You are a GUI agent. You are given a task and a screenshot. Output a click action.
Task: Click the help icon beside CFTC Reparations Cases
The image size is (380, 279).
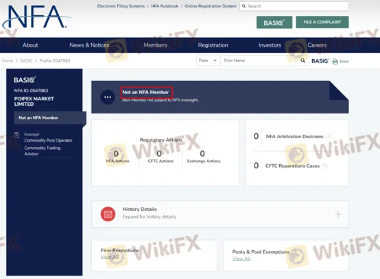(324, 166)
